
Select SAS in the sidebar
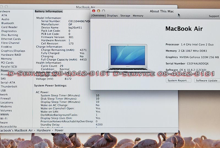click(x=3, y=79)
